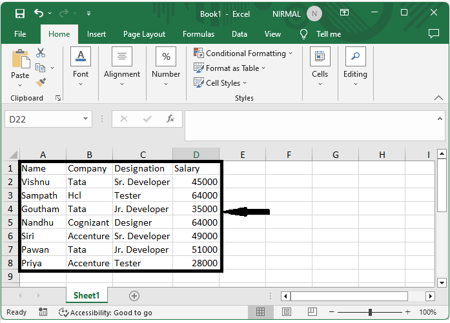Click the Cut scissors icon

41,53
